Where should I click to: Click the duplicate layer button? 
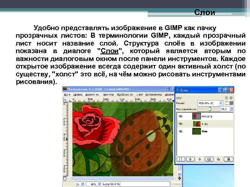209,159
